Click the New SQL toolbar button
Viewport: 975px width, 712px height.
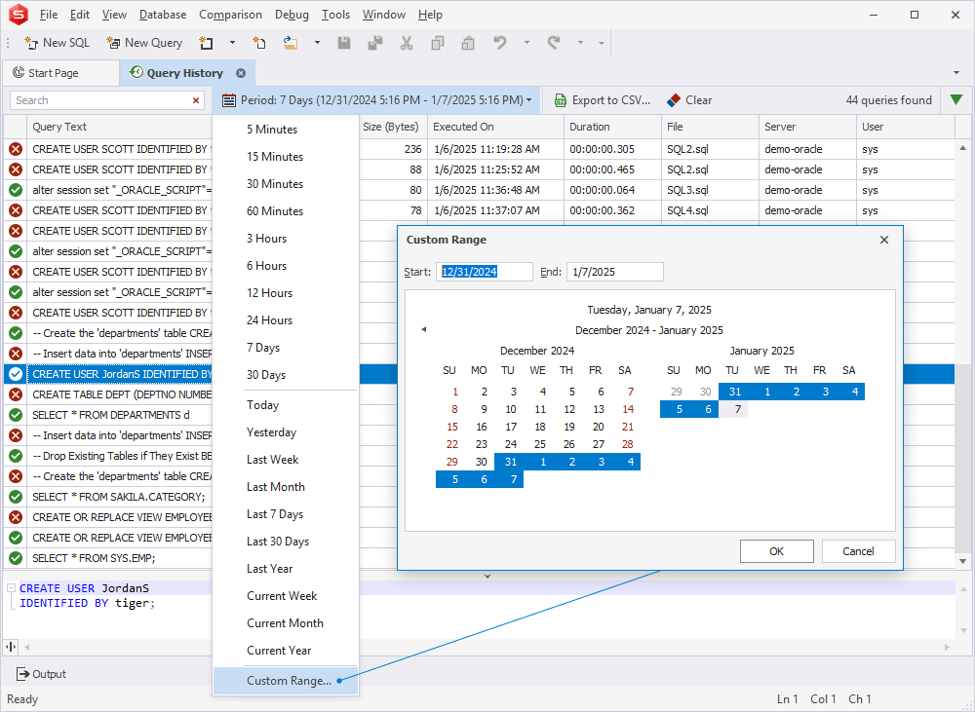coord(57,43)
